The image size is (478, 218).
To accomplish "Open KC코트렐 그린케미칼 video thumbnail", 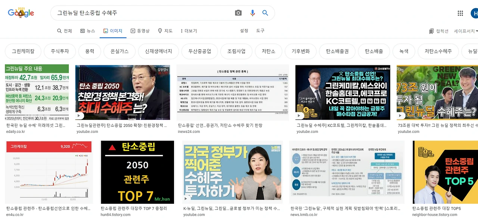I will pos(343,93).
